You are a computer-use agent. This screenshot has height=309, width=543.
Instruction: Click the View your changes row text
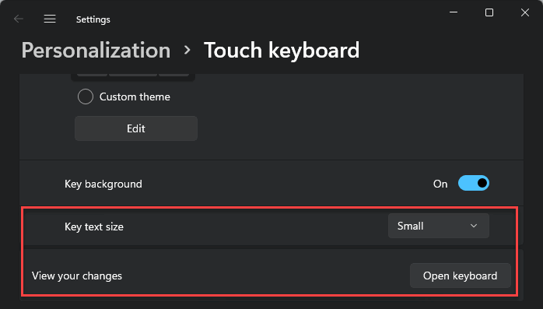coord(77,276)
